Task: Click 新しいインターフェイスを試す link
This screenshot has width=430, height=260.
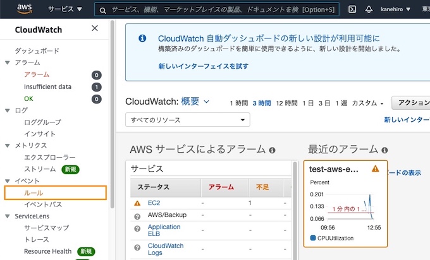Action: (x=203, y=66)
